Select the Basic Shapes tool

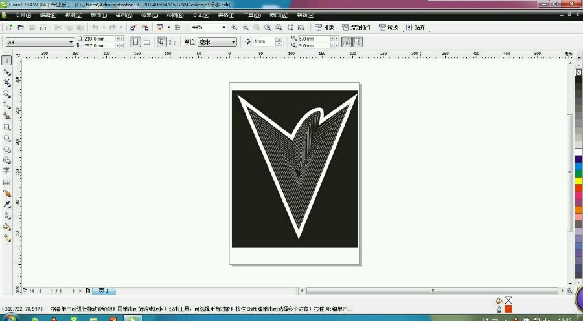coord(6,160)
